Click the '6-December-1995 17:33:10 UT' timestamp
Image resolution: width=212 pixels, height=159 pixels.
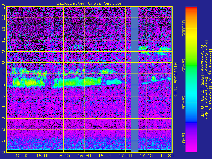point(202,80)
